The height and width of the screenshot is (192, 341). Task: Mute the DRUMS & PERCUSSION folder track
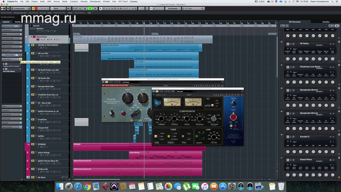[x=33, y=45]
